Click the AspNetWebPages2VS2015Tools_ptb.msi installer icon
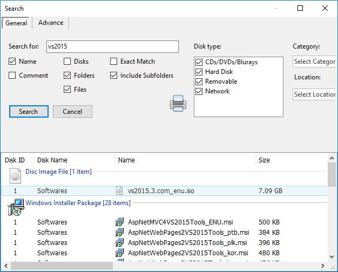The height and width of the screenshot is (272, 338). click(x=120, y=233)
